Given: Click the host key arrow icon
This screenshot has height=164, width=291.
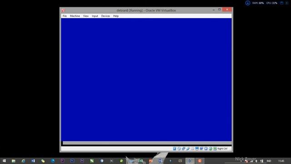Looking at the screenshot, I should point(215,149).
